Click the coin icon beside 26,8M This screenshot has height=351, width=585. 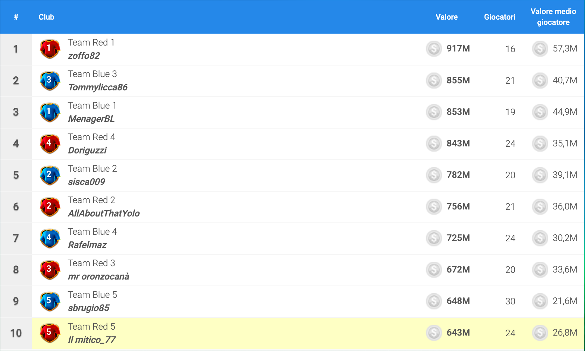click(540, 332)
